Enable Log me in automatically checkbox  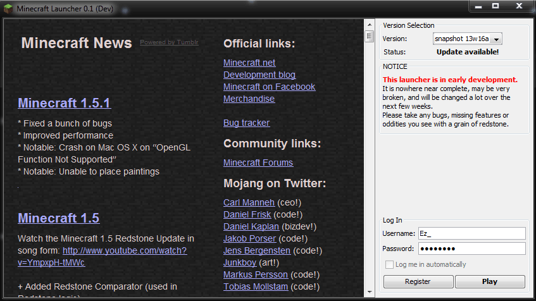tap(389, 264)
